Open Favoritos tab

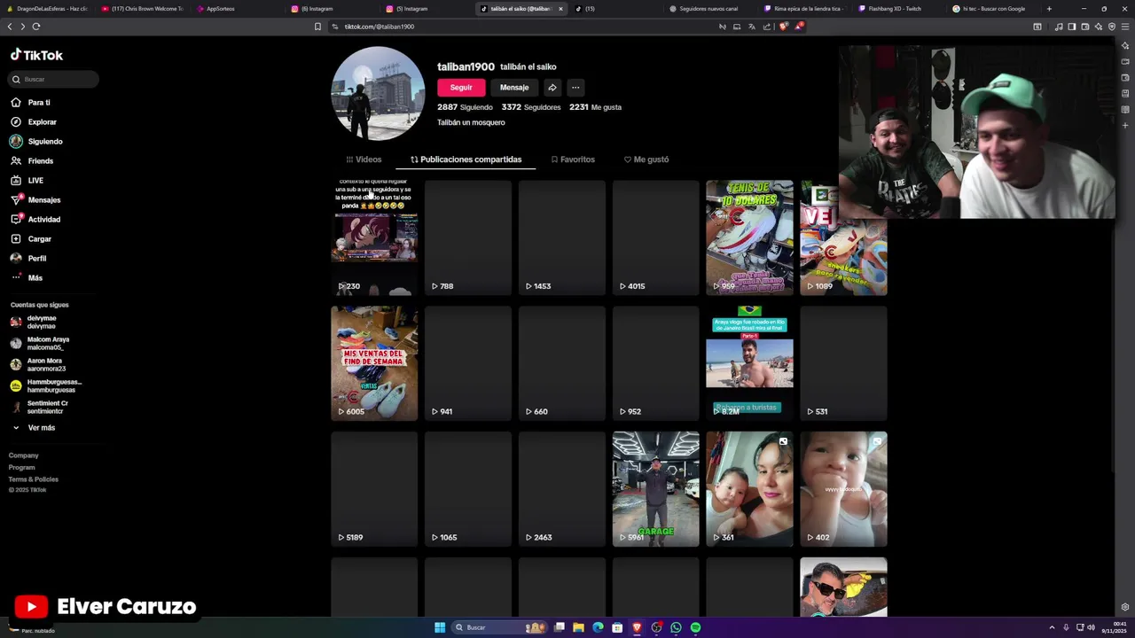coord(573,159)
